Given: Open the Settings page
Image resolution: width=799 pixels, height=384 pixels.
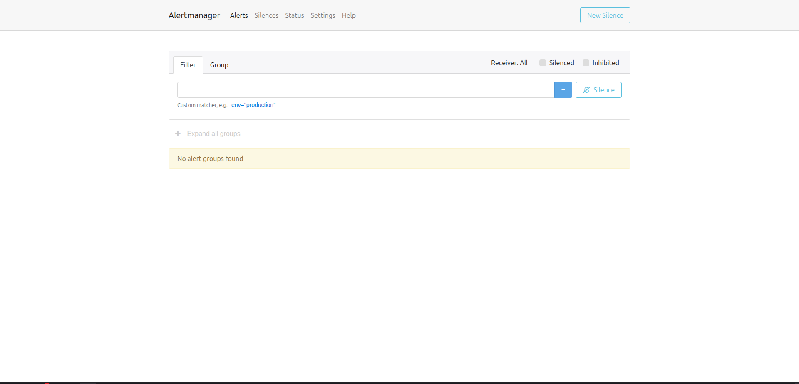Looking at the screenshot, I should (x=323, y=15).
